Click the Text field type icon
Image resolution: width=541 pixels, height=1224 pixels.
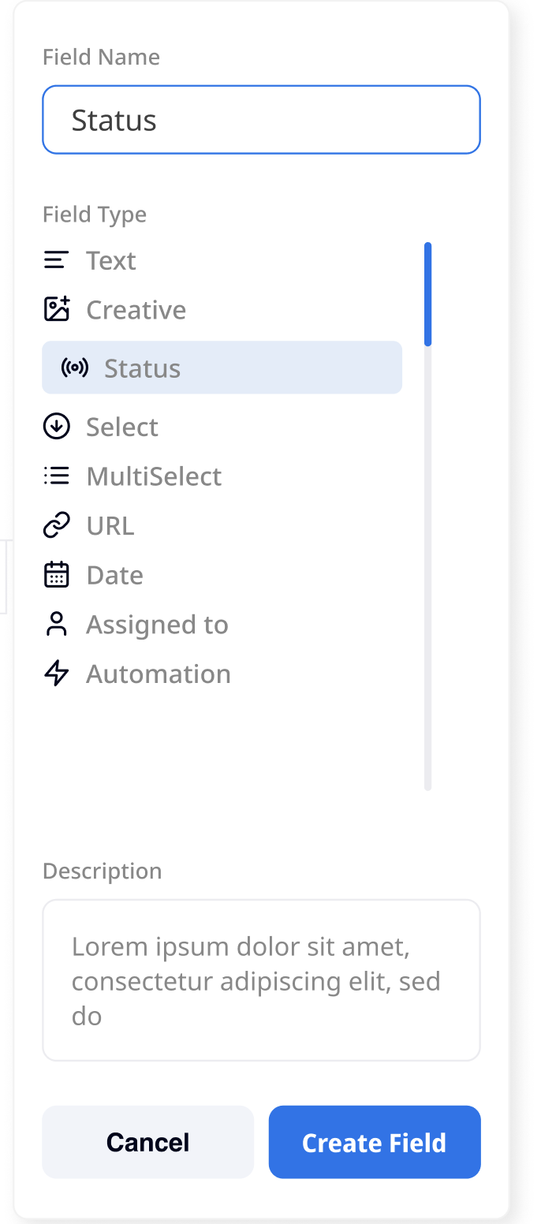pos(56,260)
